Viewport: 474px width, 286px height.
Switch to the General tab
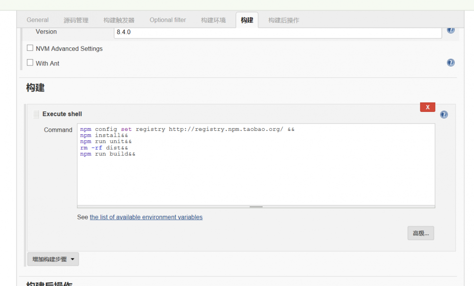pyautogui.click(x=37, y=20)
